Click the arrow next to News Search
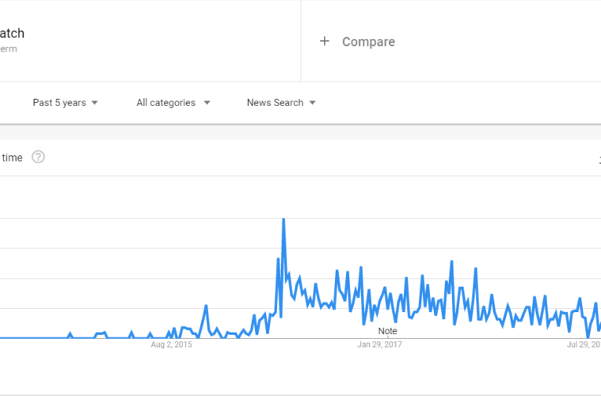 point(313,103)
